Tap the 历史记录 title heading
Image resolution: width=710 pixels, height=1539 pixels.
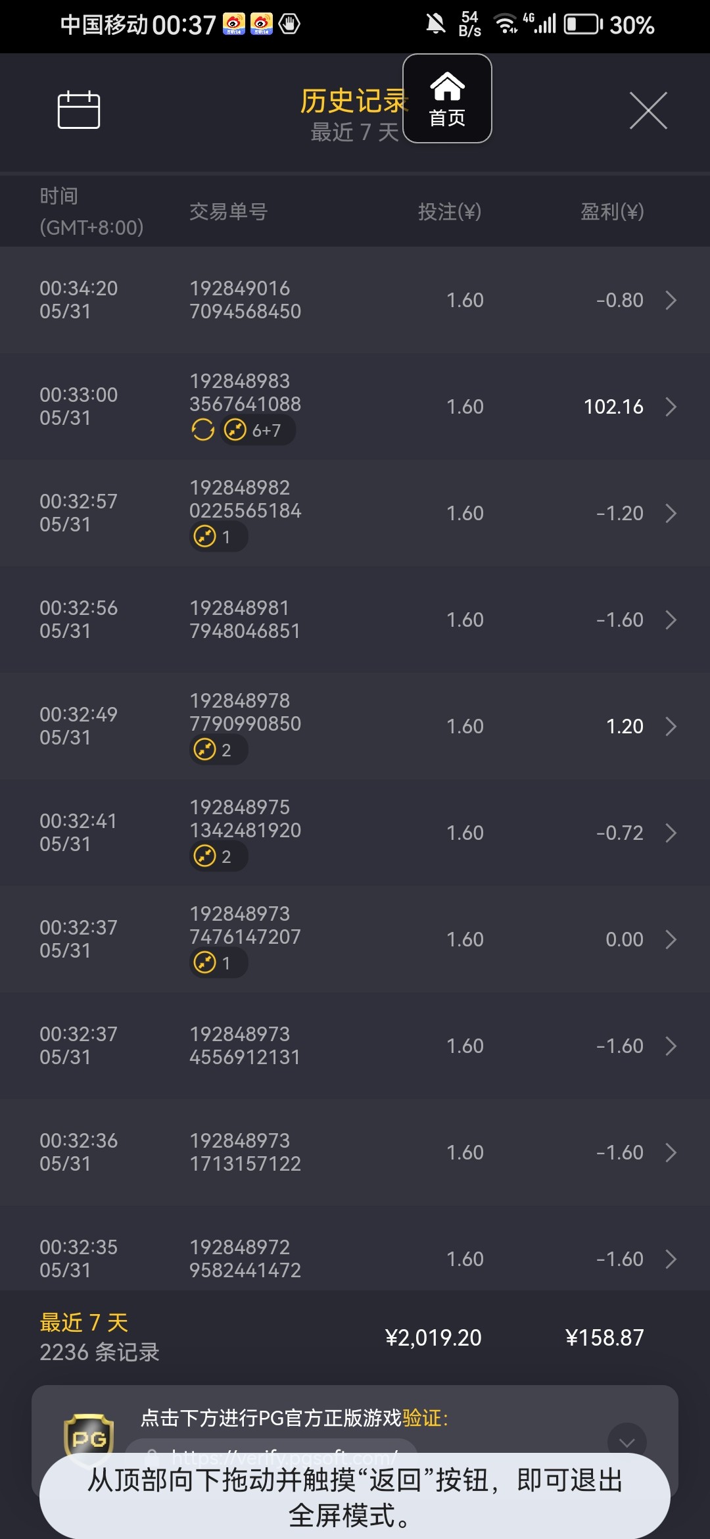[353, 101]
